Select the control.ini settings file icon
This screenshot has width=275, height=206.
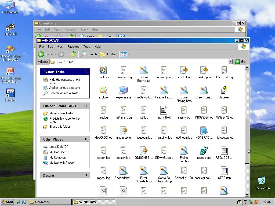[x=184, y=70]
